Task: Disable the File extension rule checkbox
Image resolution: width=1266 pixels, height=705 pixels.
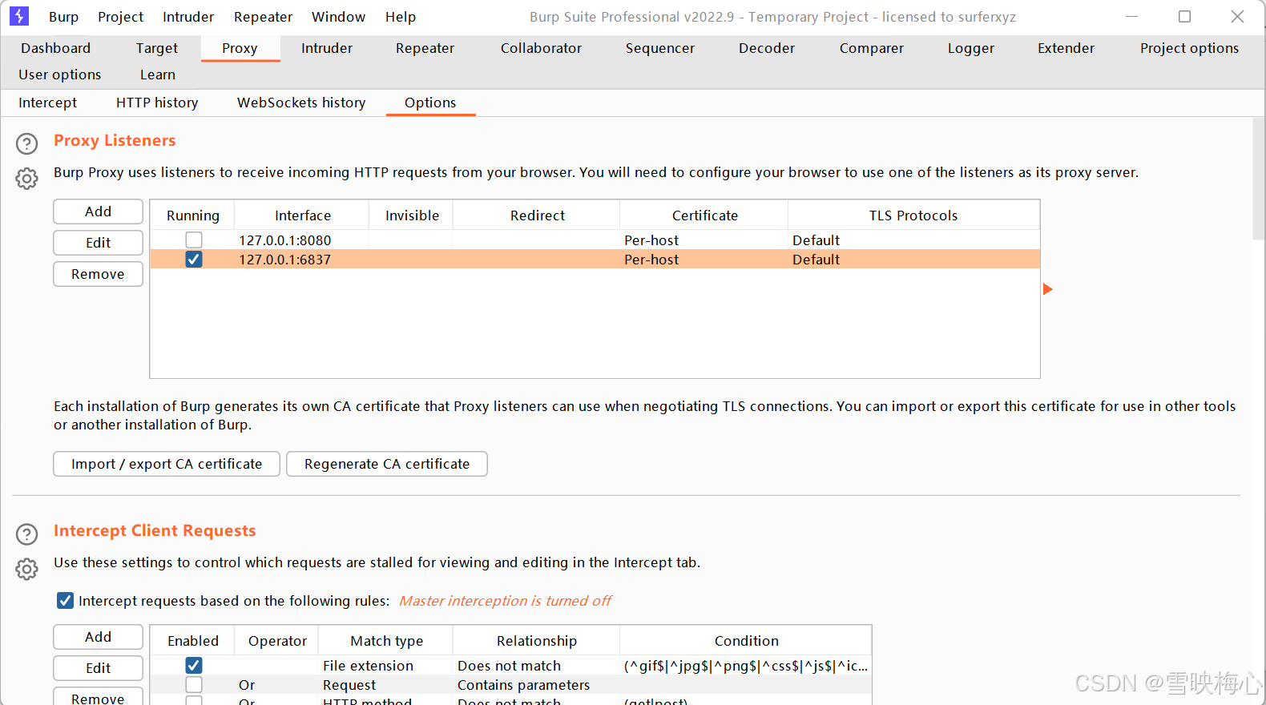Action: 194,665
